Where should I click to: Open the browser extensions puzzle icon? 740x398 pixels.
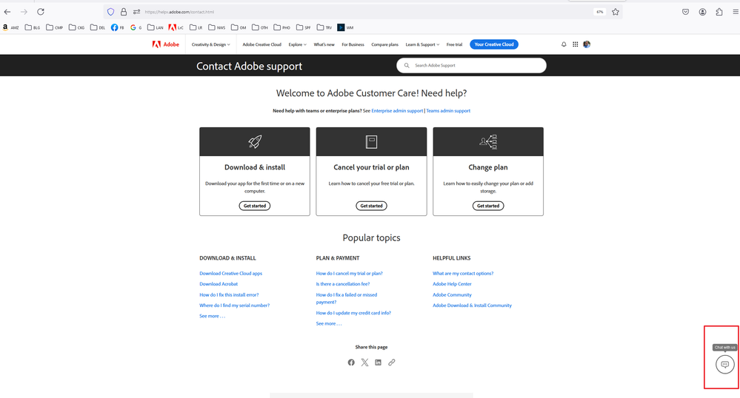click(719, 12)
